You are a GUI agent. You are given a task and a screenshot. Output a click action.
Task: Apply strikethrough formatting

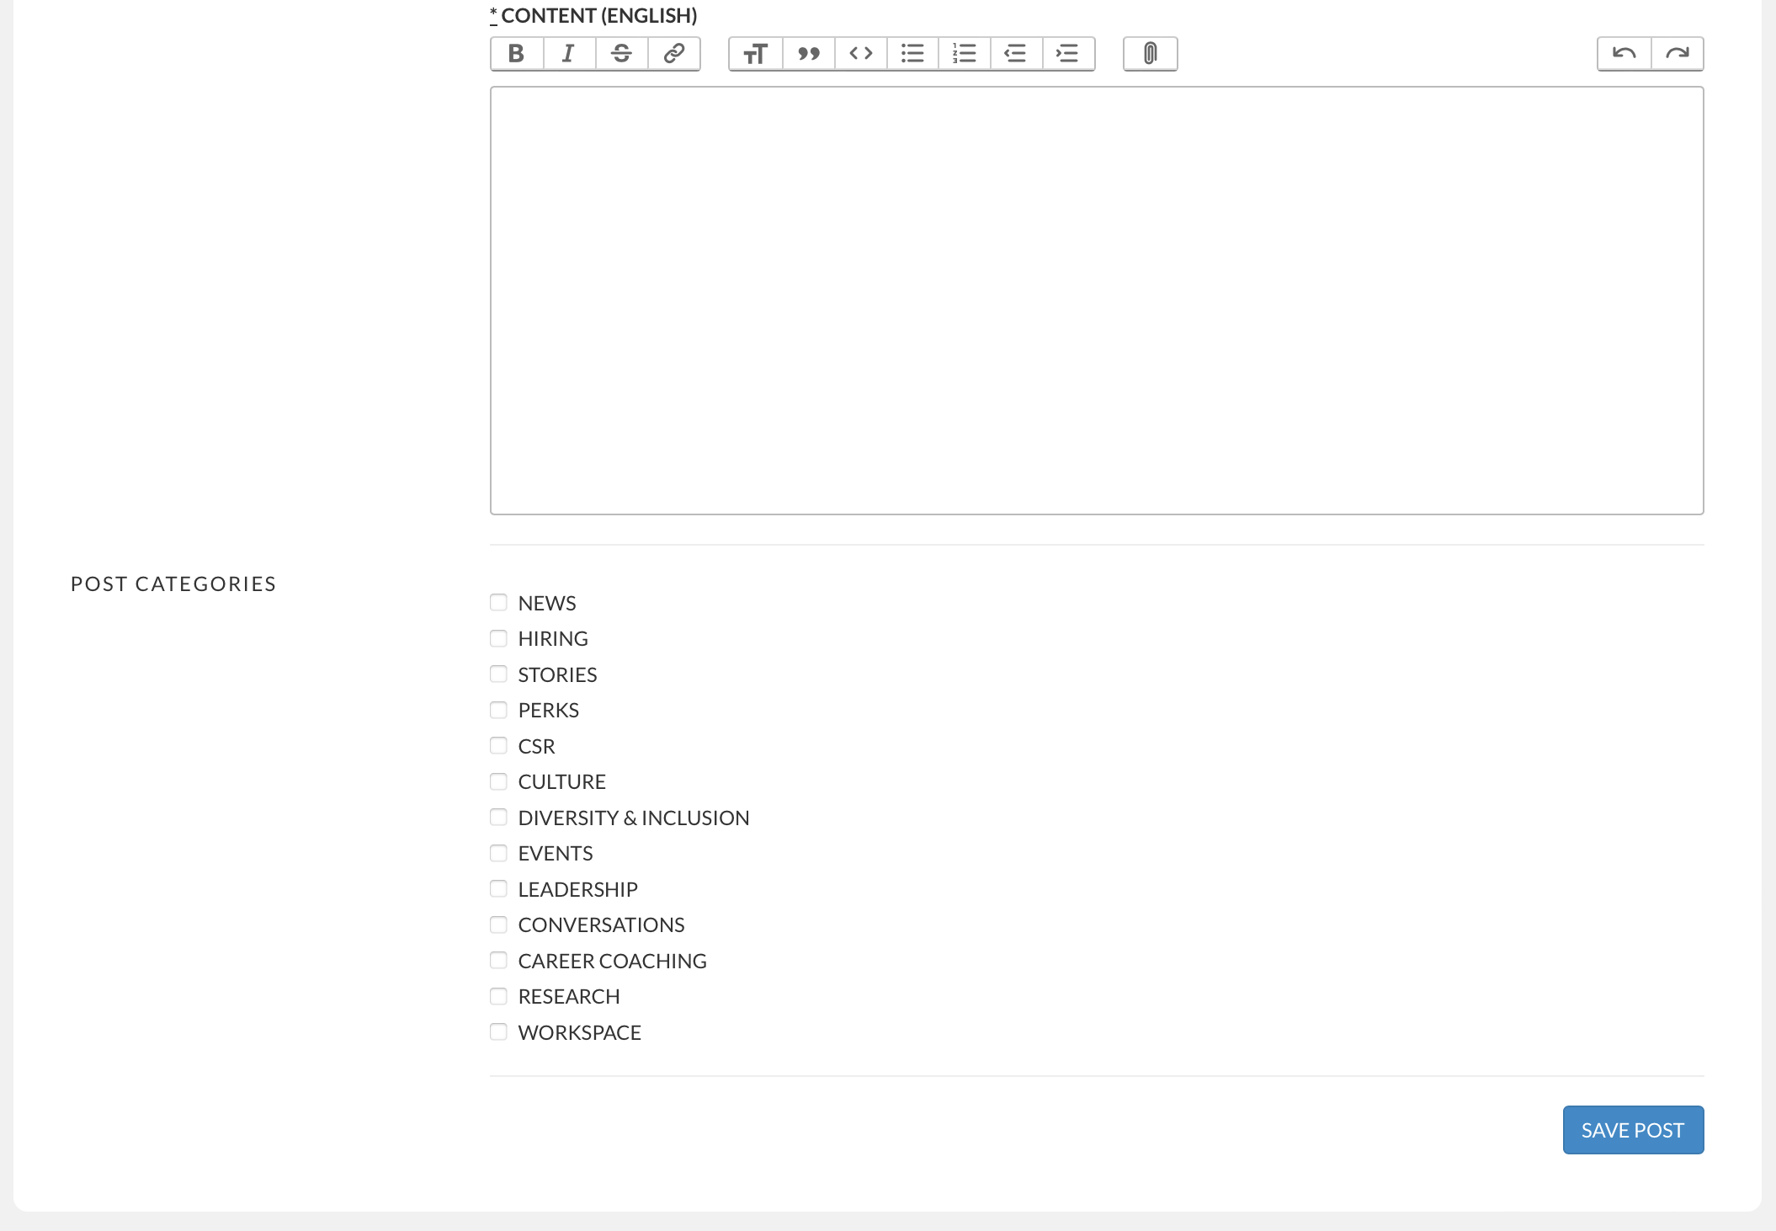620,53
